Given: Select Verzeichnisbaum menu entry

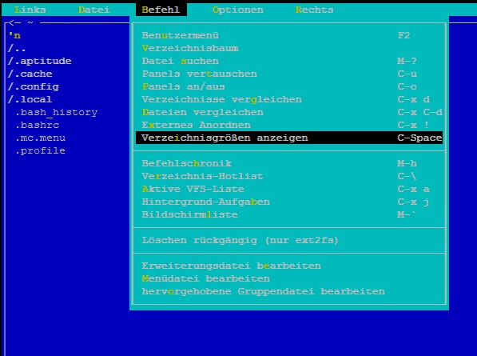Looking at the screenshot, I should click(x=289, y=48).
